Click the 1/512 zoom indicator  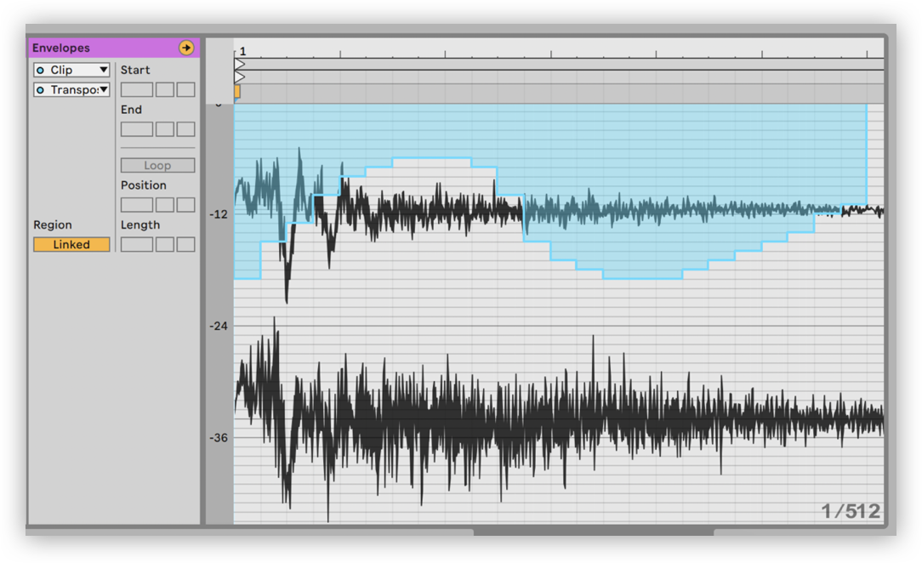click(852, 510)
